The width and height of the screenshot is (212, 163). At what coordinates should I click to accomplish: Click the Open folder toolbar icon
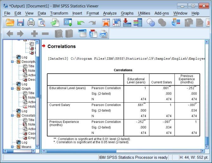10,22
